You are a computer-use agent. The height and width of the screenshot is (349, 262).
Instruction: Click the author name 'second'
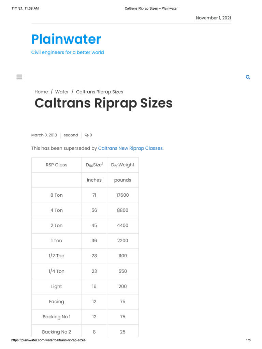tap(71, 135)
